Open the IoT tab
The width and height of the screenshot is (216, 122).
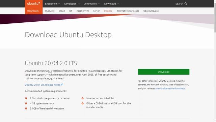[x=71, y=11]
